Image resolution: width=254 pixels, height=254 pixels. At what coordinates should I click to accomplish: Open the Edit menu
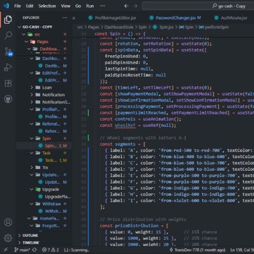coord(30,6)
